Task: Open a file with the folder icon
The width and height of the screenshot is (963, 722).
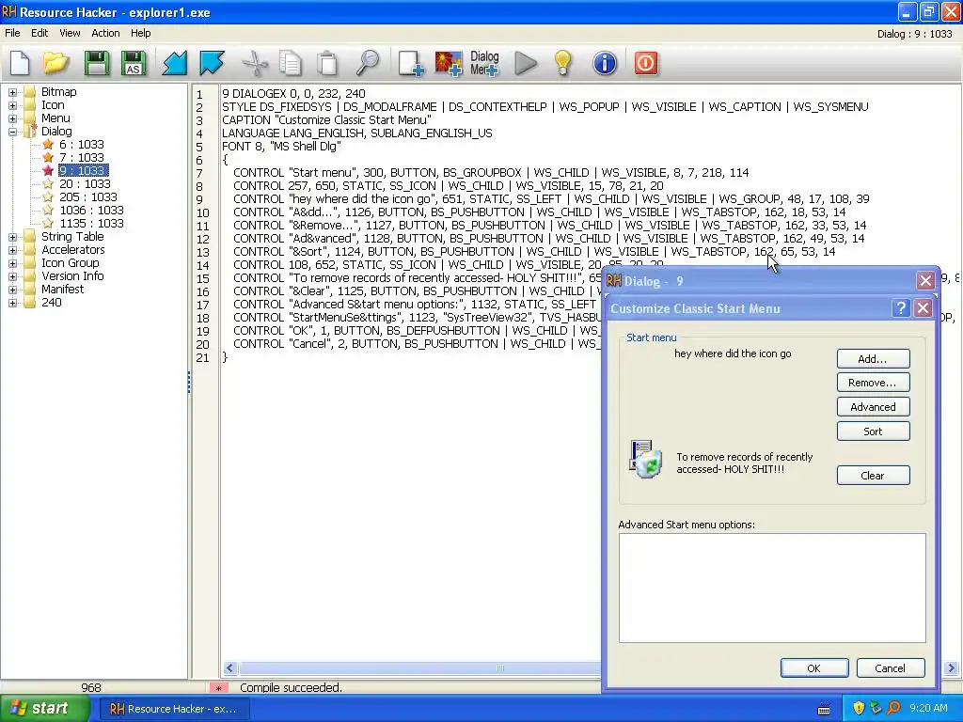Action: tap(55, 63)
